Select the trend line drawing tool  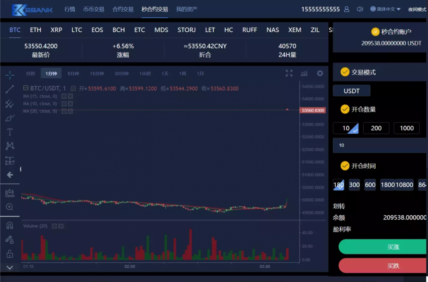click(x=10, y=89)
